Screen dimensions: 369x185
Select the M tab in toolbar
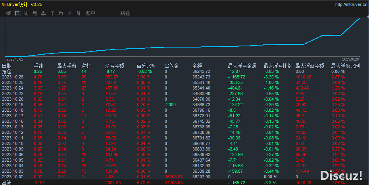click(x=70, y=13)
